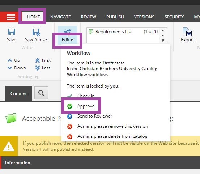Move item Down in sorting
The width and height of the screenshot is (200, 174).
17,68
